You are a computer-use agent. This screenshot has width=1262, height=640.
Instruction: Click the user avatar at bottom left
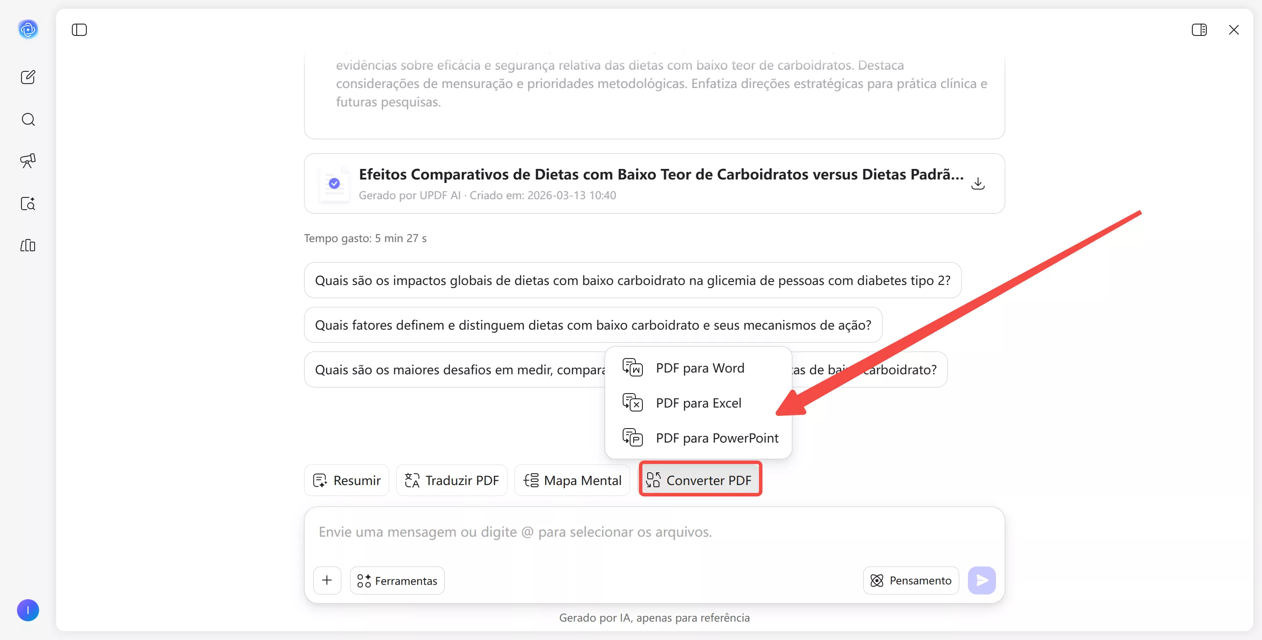tap(28, 610)
